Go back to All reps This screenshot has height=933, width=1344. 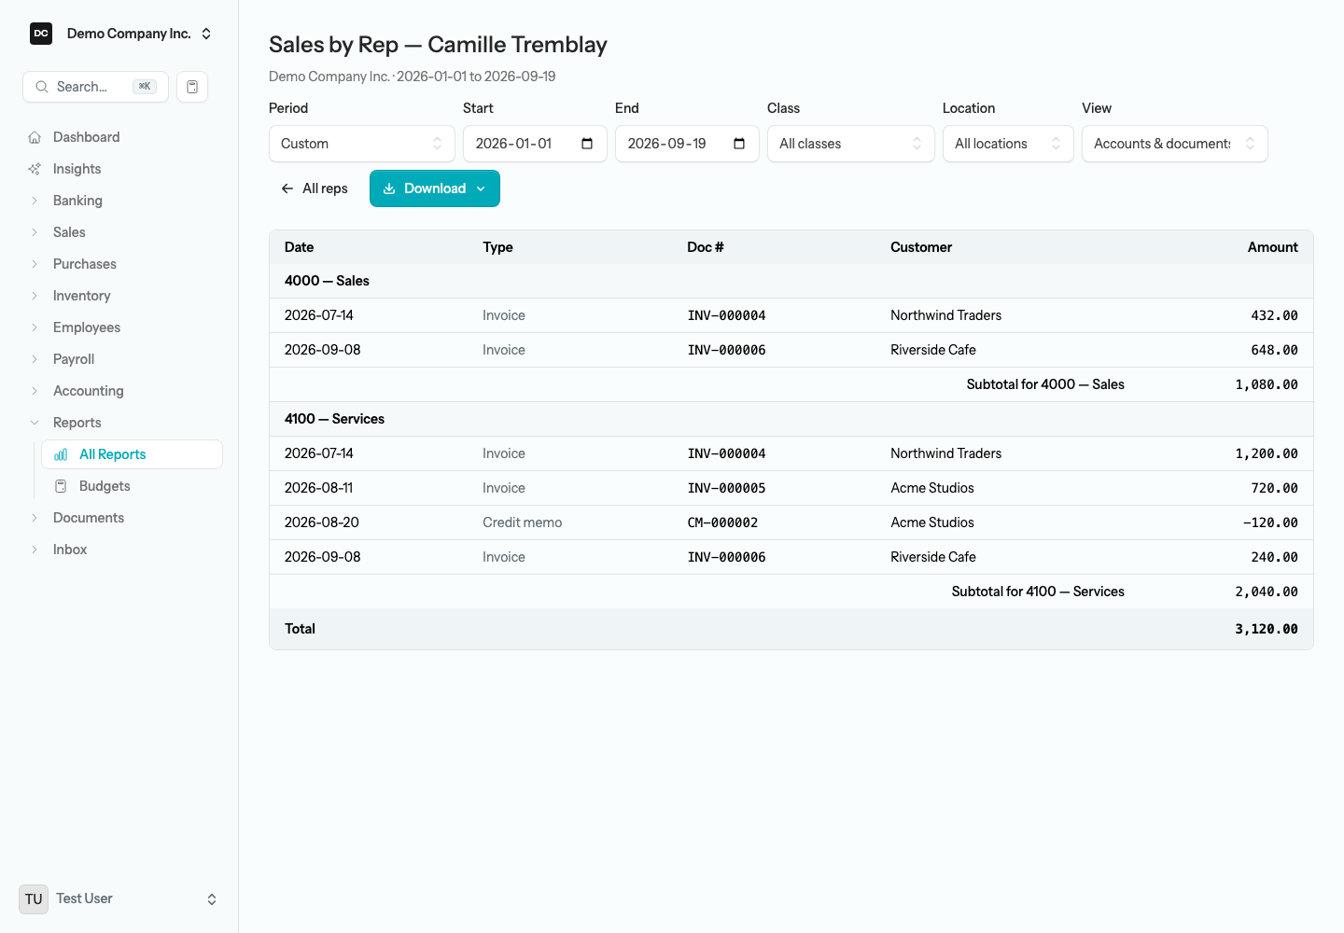tap(315, 188)
